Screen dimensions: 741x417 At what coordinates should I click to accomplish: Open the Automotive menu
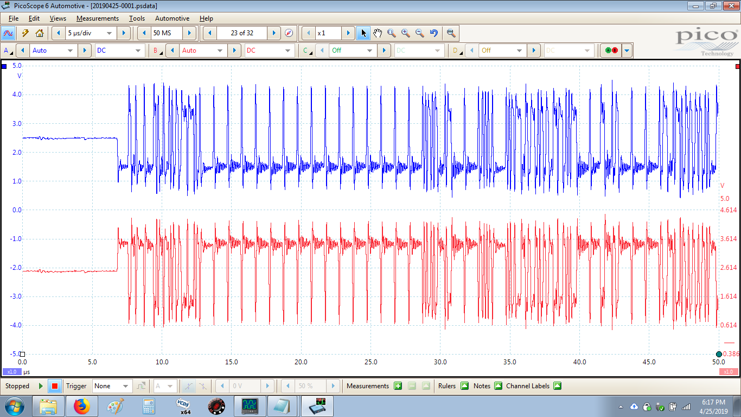coord(172,18)
